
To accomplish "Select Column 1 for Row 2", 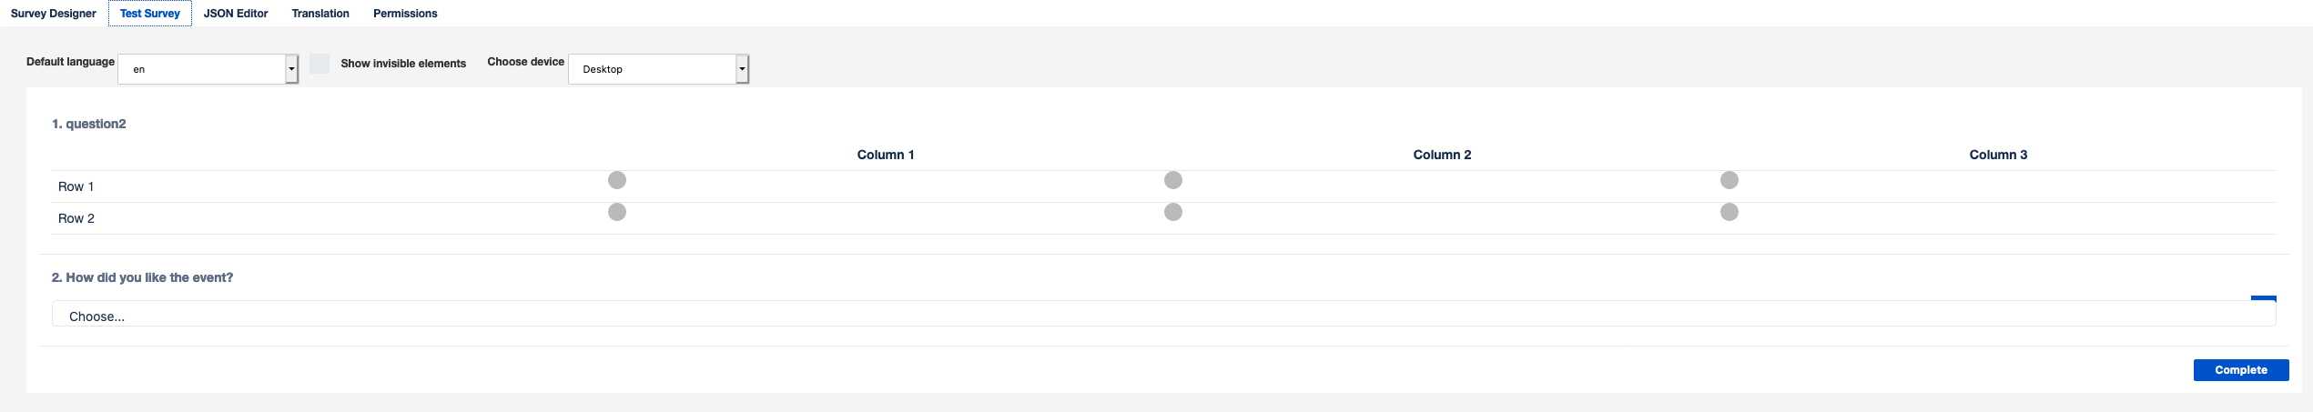I will 617,212.
